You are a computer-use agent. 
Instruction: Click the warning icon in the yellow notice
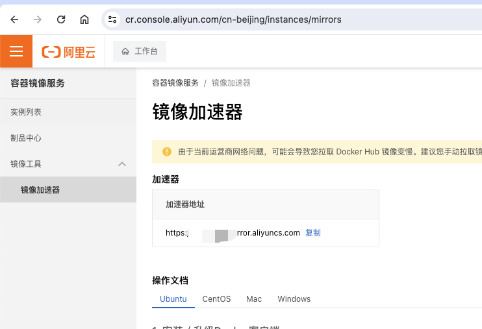(167, 151)
